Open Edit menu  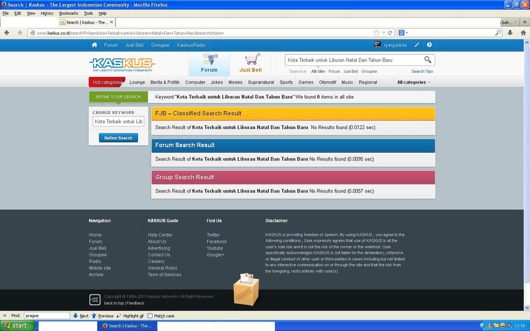[18, 13]
